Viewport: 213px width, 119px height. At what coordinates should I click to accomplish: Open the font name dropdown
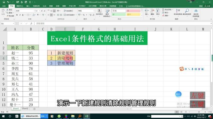click(x=34, y=11)
